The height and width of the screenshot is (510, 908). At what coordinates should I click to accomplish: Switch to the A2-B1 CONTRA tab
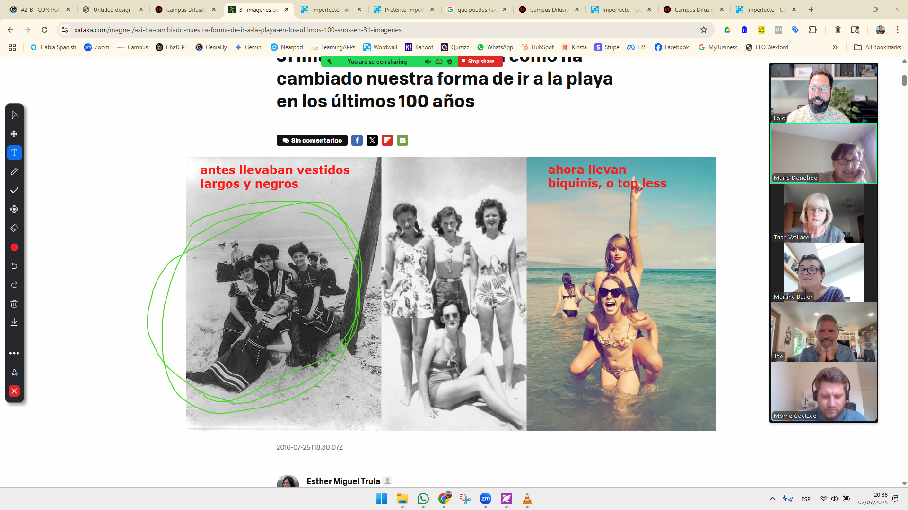pyautogui.click(x=40, y=9)
